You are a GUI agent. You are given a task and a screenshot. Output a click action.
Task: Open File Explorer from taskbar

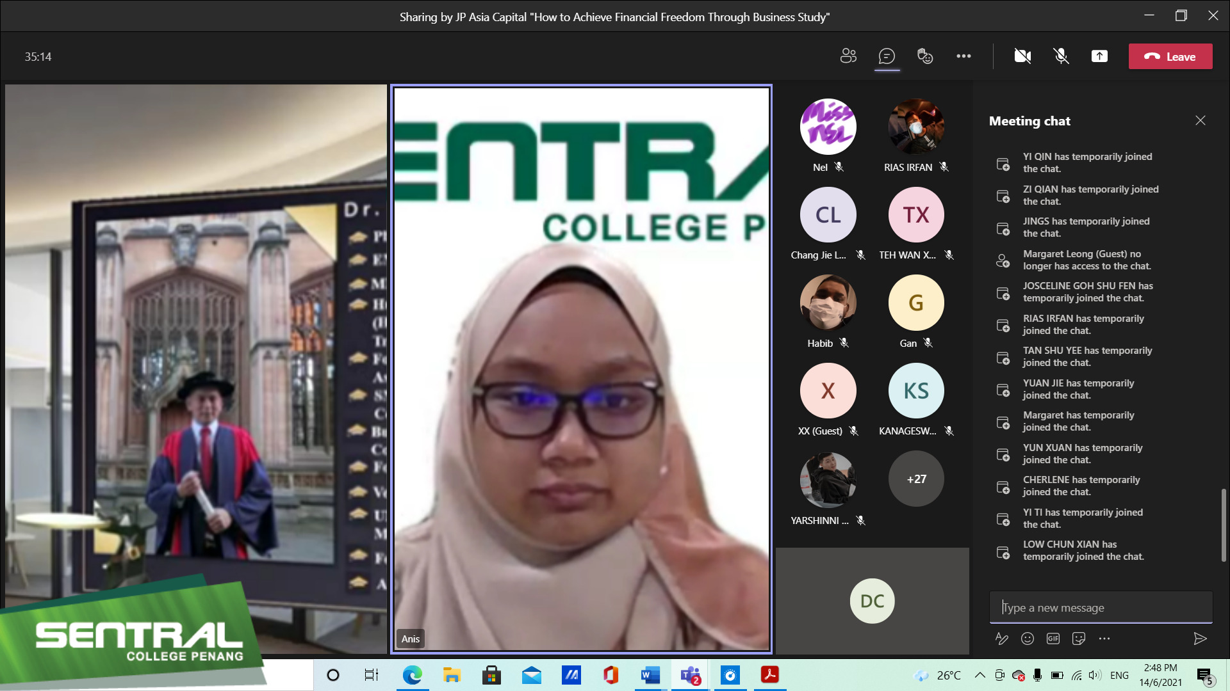pos(452,675)
